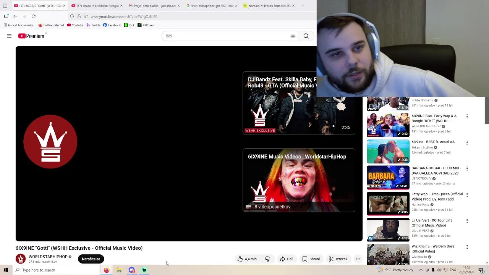Like the video with thumbs-up 4,4 mio.

247,259
